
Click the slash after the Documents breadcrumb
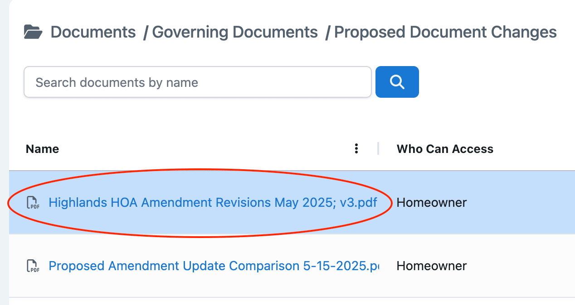145,32
